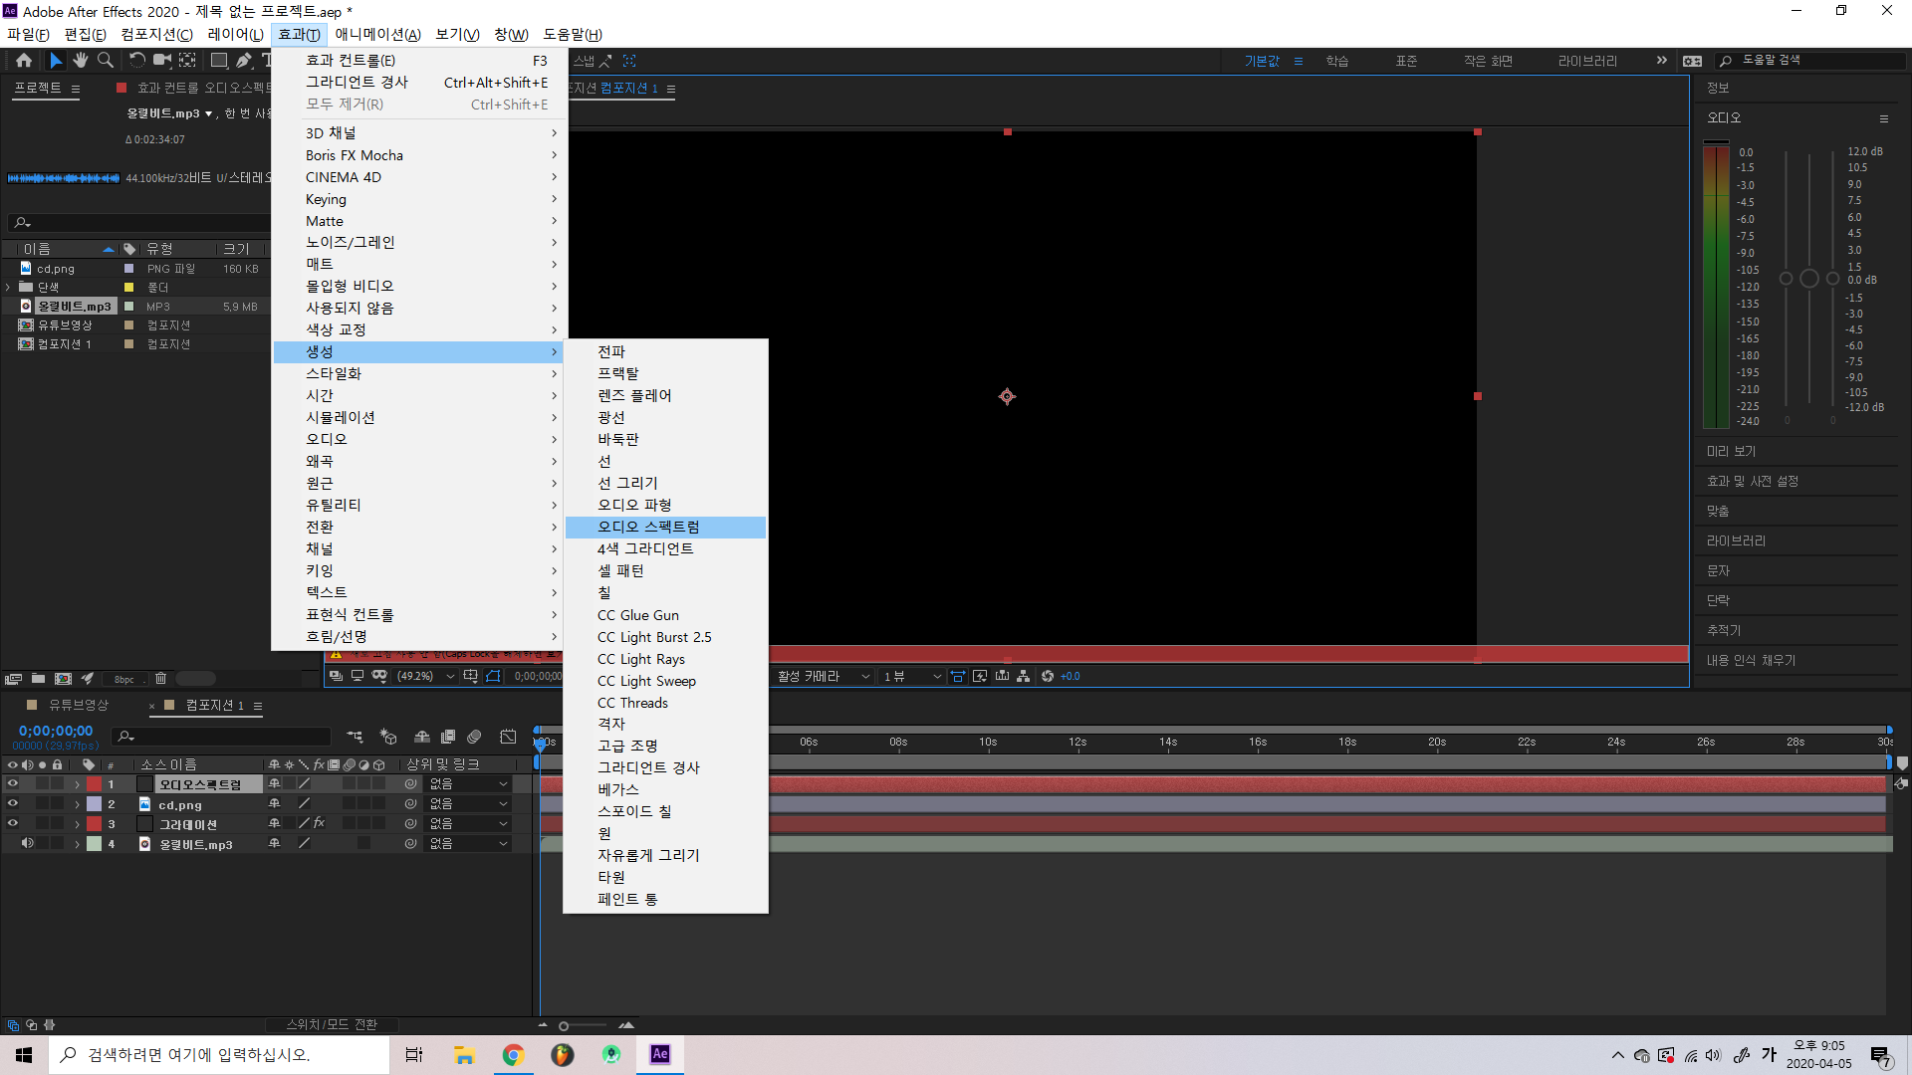
Task: Expand the 그라데이션 layer properties
Action: point(77,824)
